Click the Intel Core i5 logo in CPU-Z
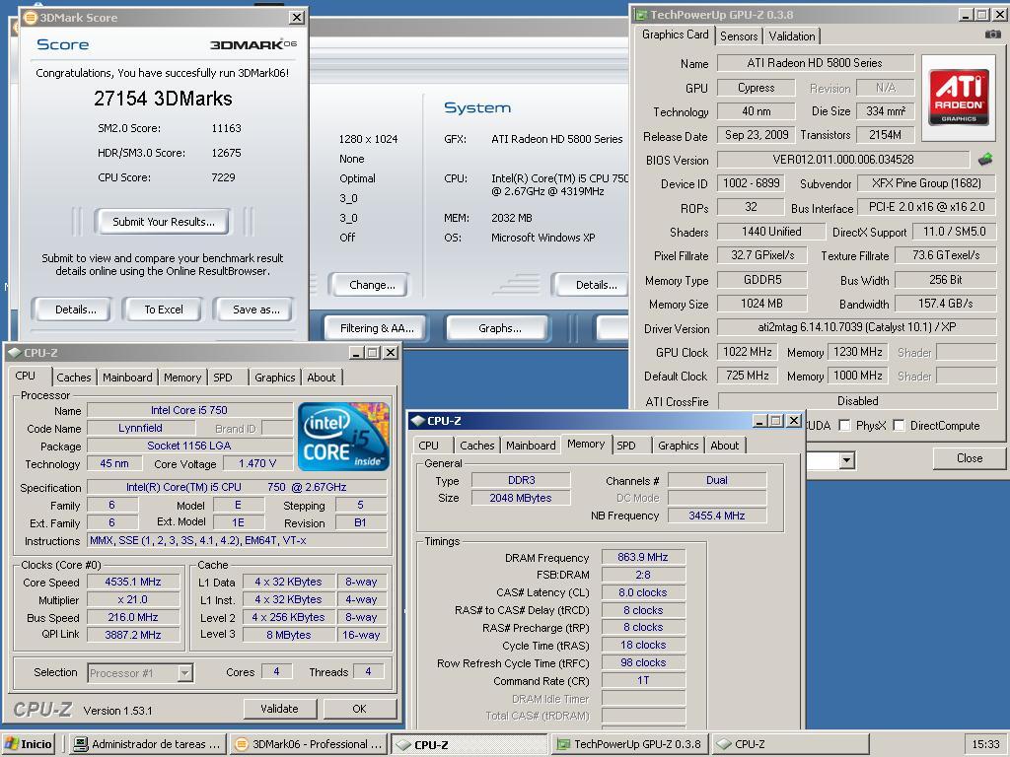The width and height of the screenshot is (1010, 757). pos(343,437)
